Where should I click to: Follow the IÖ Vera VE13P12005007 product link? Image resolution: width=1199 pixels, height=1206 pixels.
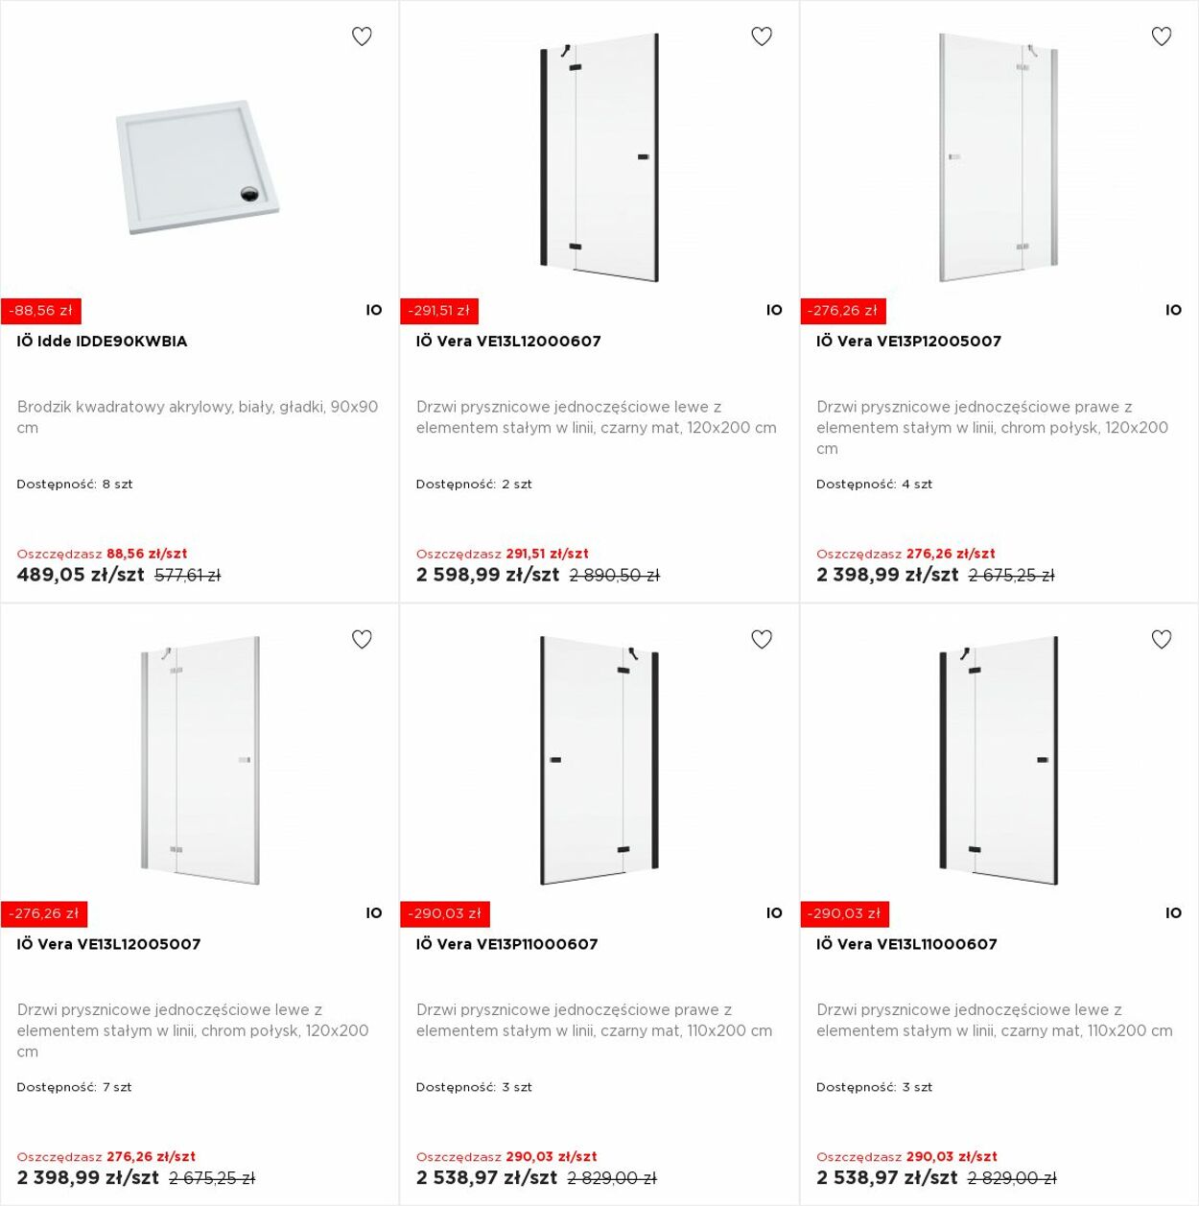click(x=908, y=342)
